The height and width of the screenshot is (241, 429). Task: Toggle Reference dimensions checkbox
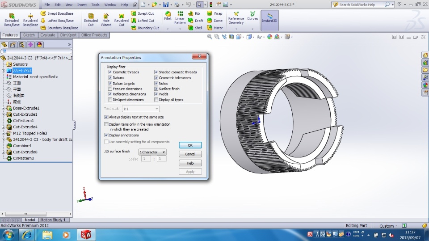(110, 94)
